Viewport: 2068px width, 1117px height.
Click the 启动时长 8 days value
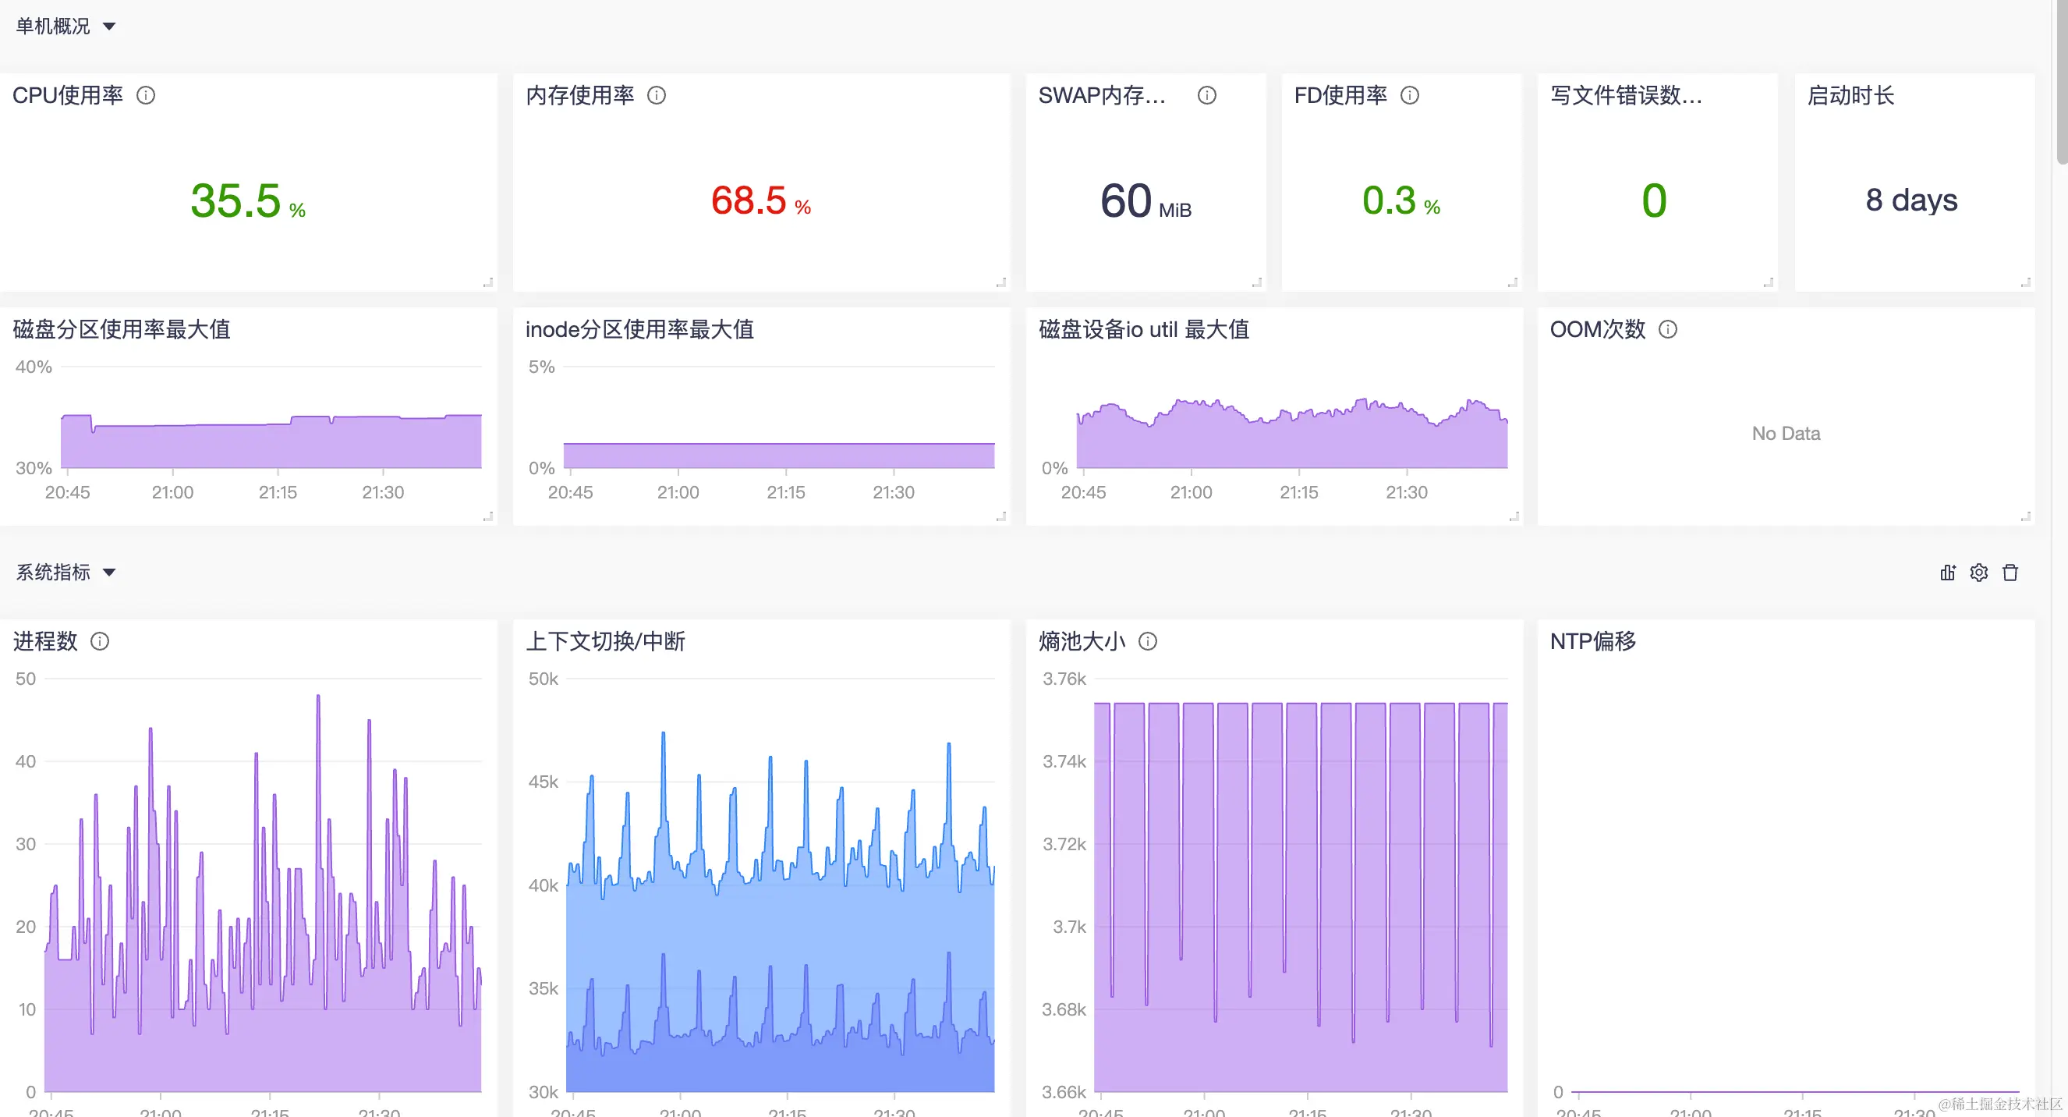pyautogui.click(x=1911, y=200)
